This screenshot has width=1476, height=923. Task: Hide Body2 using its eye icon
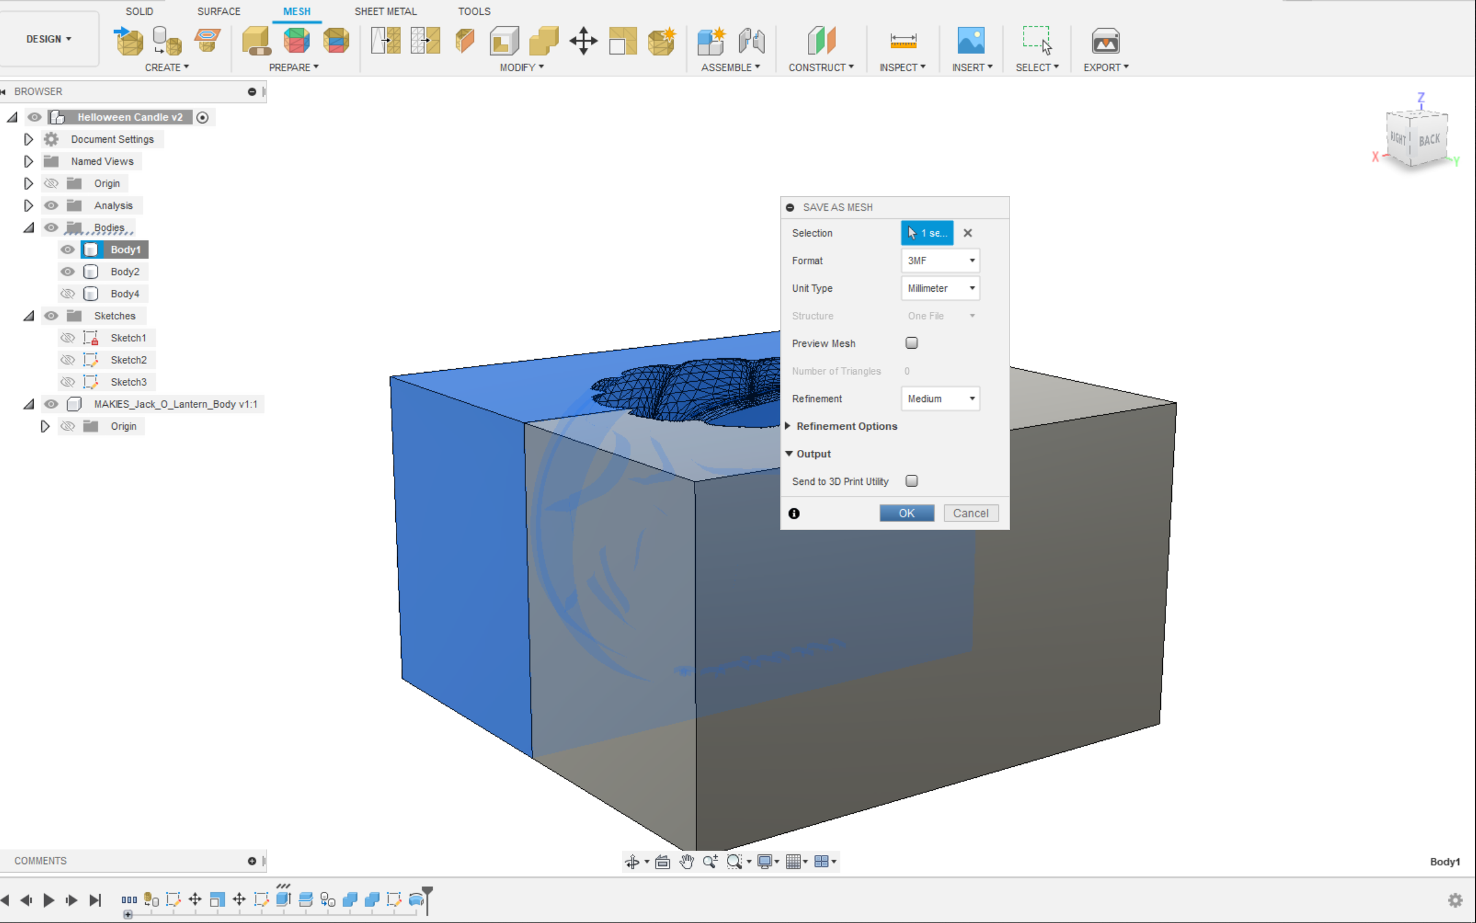(x=67, y=272)
